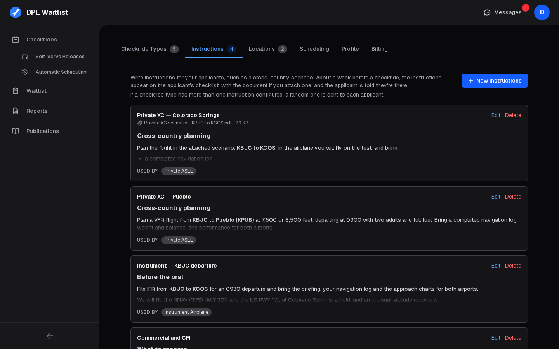Open Self-Serve Releases in the sidebar
Screen dimensions: 559x349
click(x=54, y=57)
